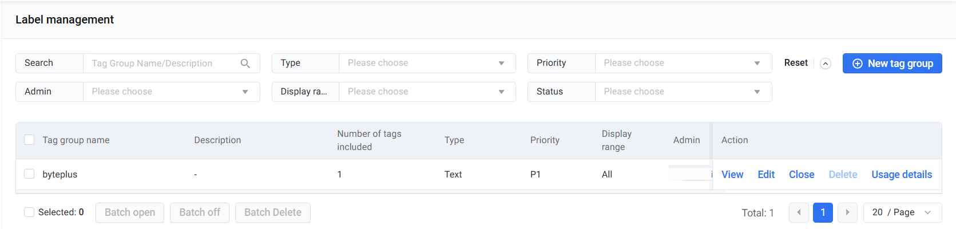Open the Type dropdown filter
This screenshot has width=956, height=229.
427,63
